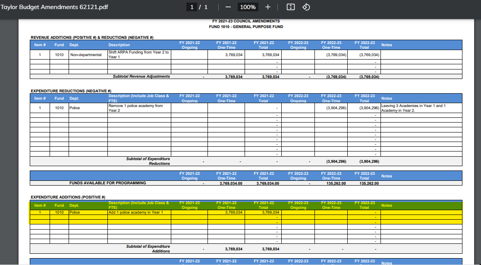481x265 pixels.
Task: Click the Subtotal of Expenditure Additions label
Action: click(x=148, y=249)
